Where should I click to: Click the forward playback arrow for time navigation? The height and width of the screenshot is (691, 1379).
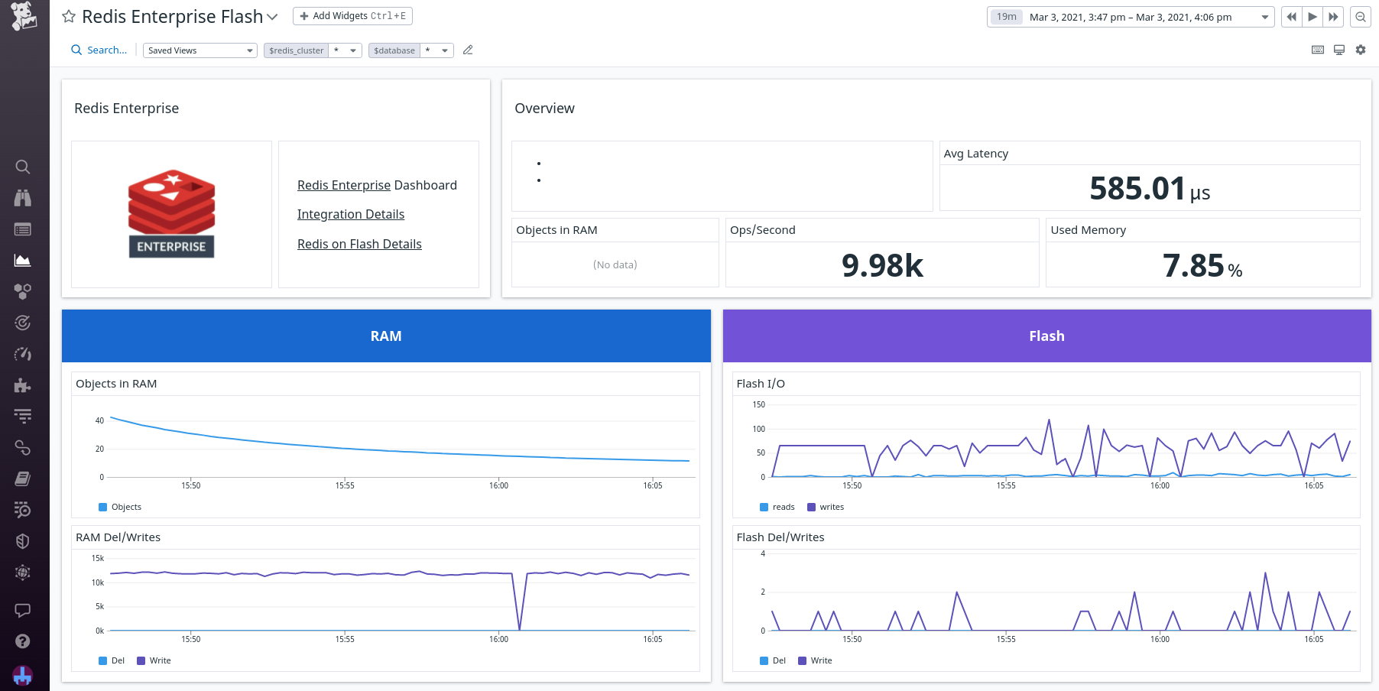pyautogui.click(x=1312, y=16)
